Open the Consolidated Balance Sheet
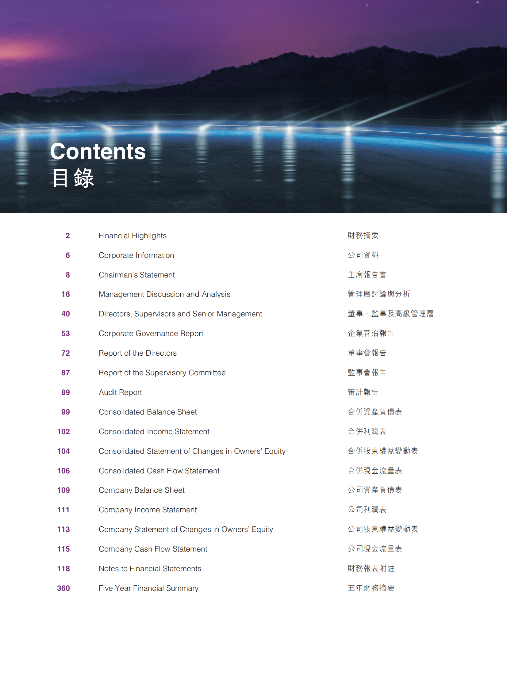This screenshot has height=688, width=507. (x=148, y=412)
